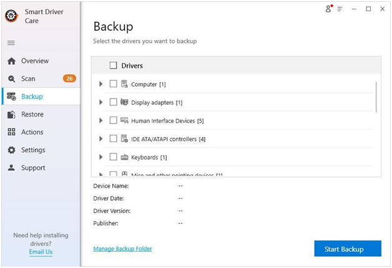This screenshot has width=392, height=268.
Task: Click the Device Name label
Action: pyautogui.click(x=111, y=186)
